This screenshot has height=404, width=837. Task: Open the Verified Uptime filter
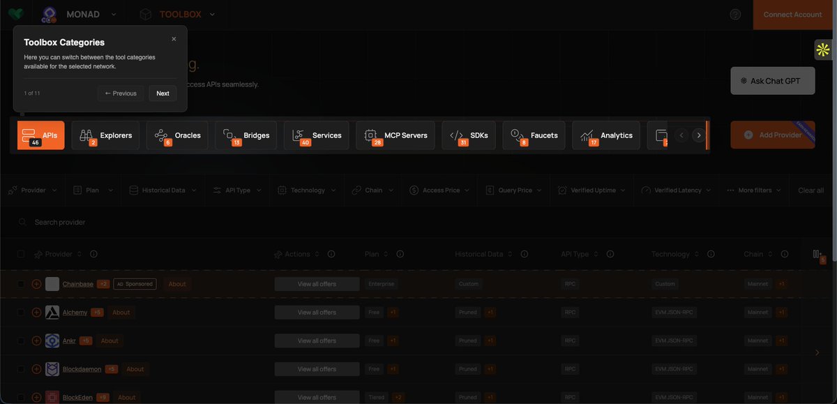click(x=592, y=190)
